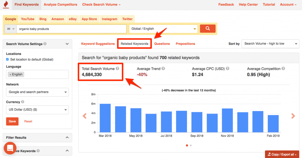Switch to the YouTube tab
302x158 pixels.
pos(27,19)
